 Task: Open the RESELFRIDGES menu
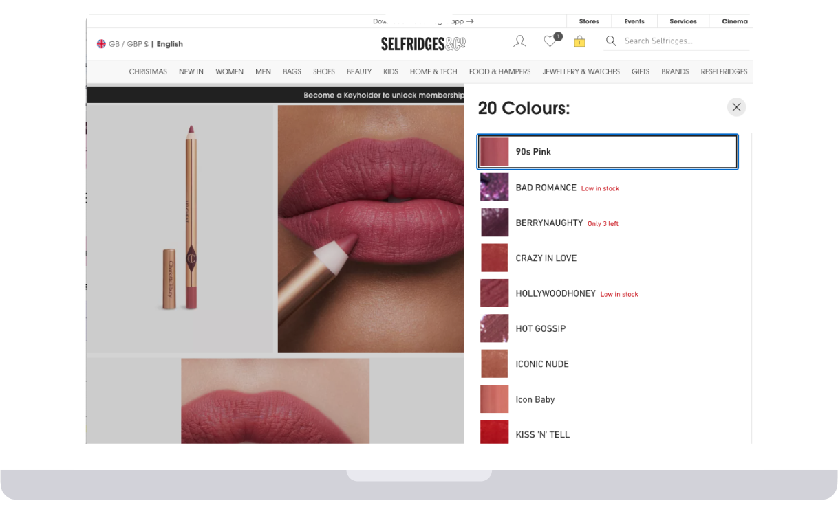(x=724, y=71)
